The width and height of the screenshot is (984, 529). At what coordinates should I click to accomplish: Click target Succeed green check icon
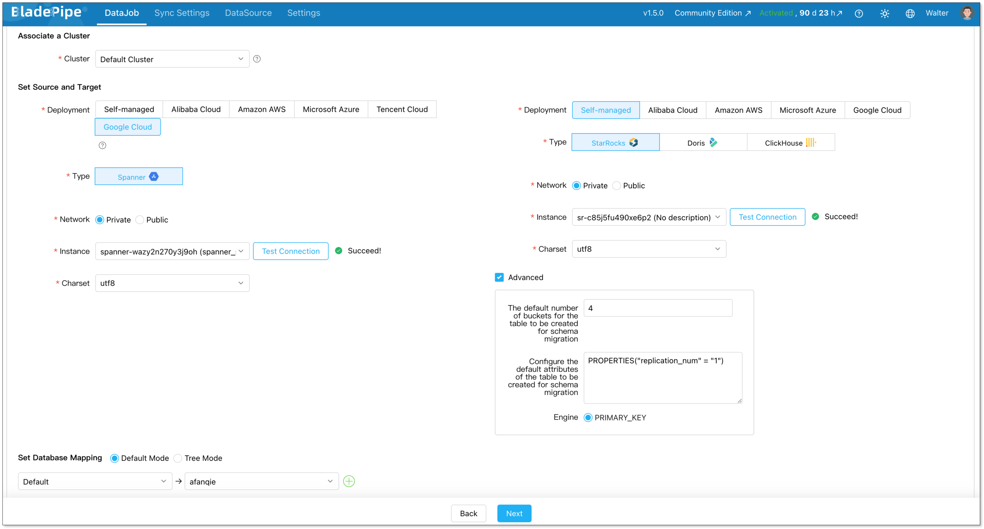click(x=815, y=216)
